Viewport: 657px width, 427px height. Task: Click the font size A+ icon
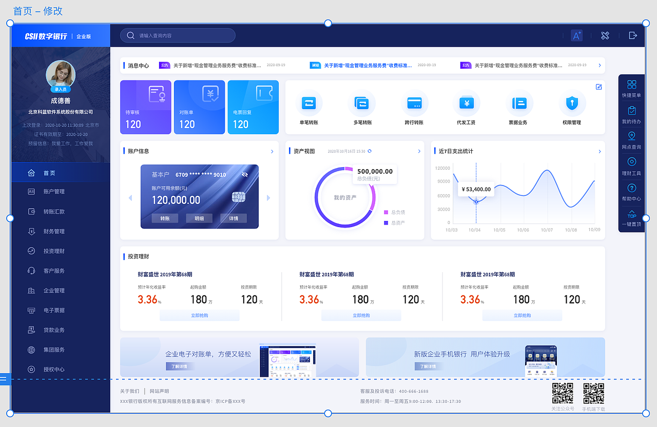(x=577, y=35)
